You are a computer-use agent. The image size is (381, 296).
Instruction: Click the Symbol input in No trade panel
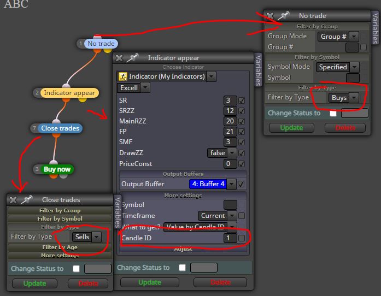[353, 78]
